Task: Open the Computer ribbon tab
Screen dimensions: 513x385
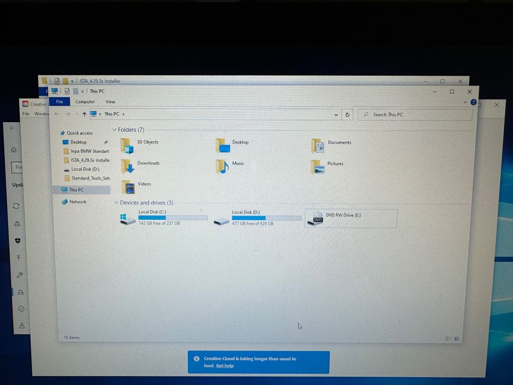Action: coord(85,102)
